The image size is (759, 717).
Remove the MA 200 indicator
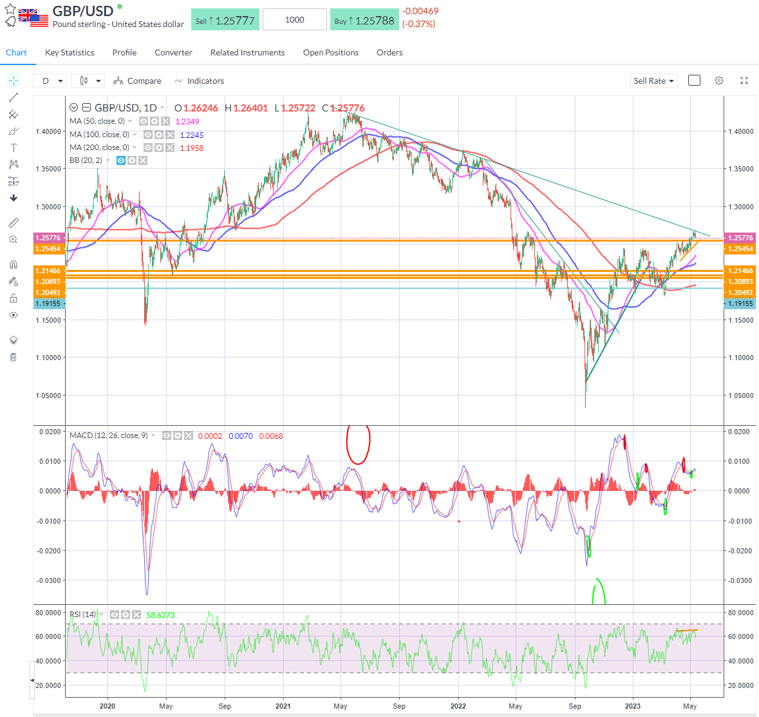pos(170,148)
